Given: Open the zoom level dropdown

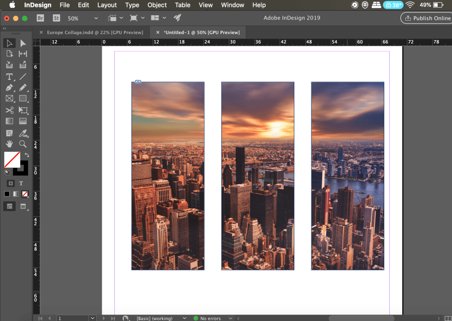Looking at the screenshot, I should [96, 18].
